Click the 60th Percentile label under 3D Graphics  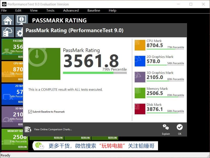coord(176,79)
